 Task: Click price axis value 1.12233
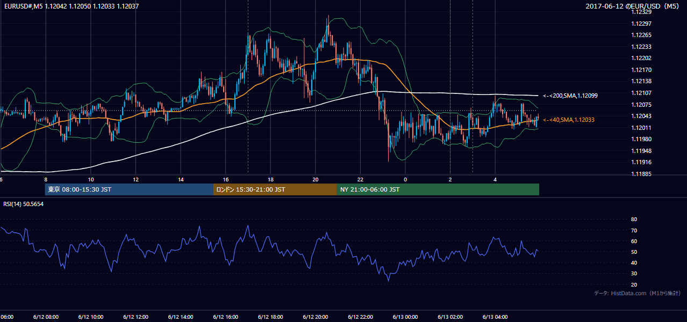641,47
